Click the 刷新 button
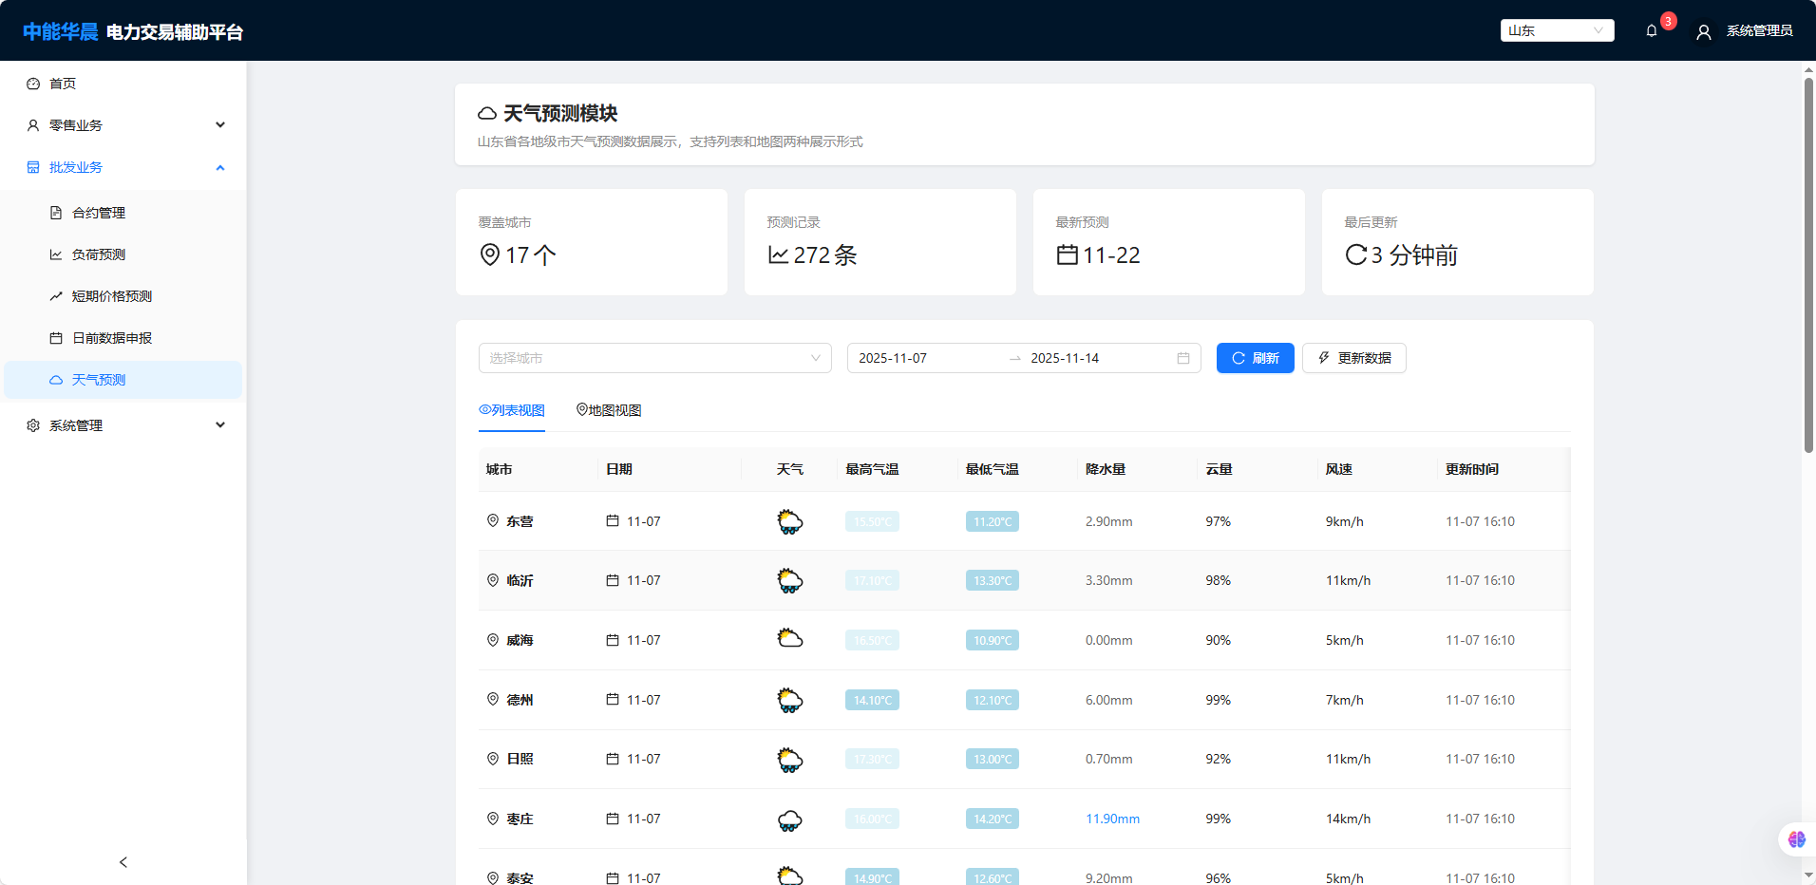The height and width of the screenshot is (885, 1816). pyautogui.click(x=1255, y=358)
